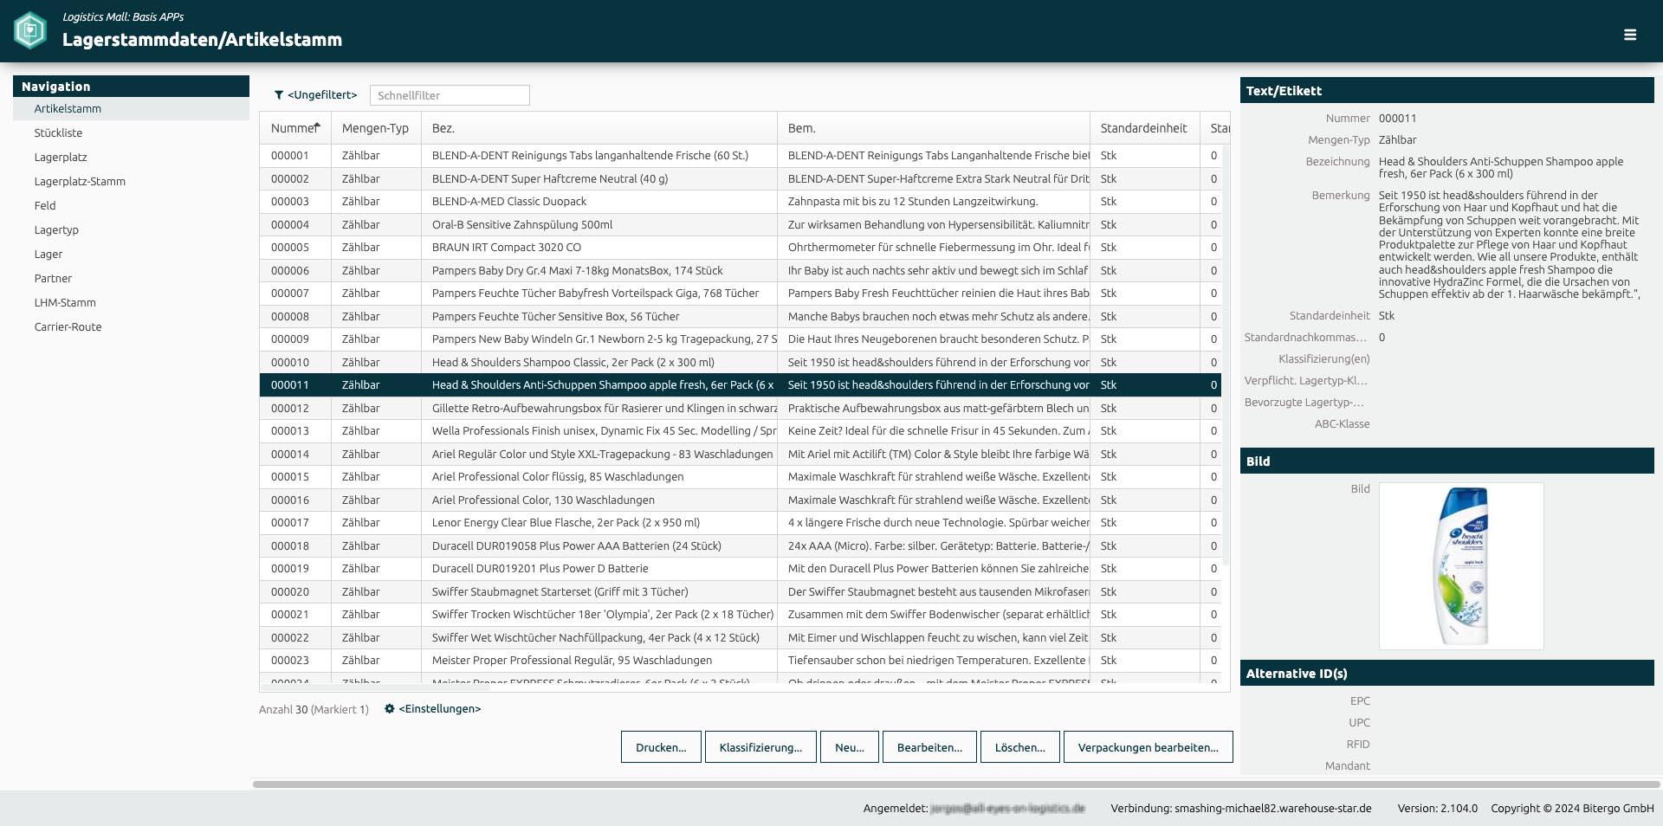The height and width of the screenshot is (826, 1663).
Task: Click the Einstellungen gear icon
Action: click(x=390, y=708)
